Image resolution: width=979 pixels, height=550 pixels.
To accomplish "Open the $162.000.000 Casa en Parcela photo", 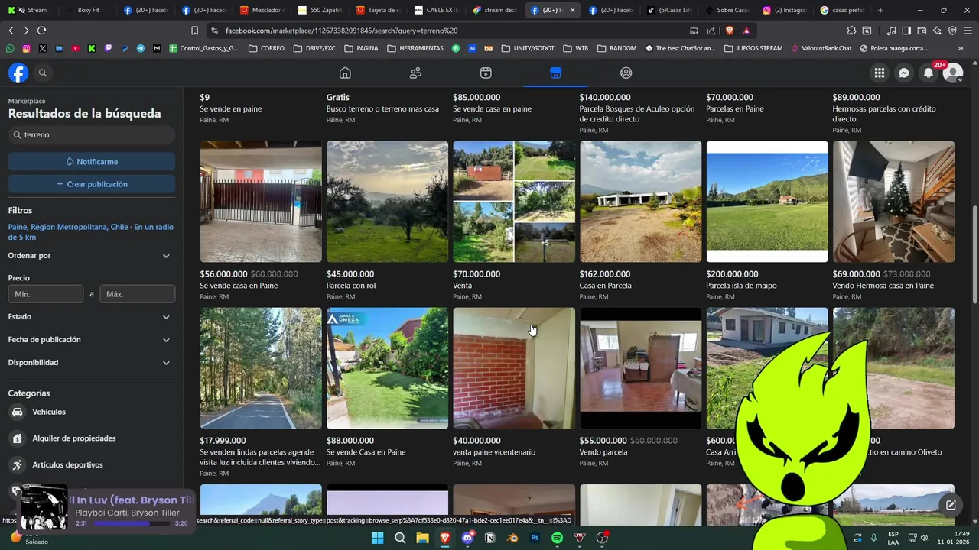I will click(x=640, y=202).
